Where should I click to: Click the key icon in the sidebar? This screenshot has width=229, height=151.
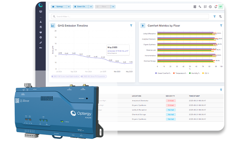(x=41, y=48)
